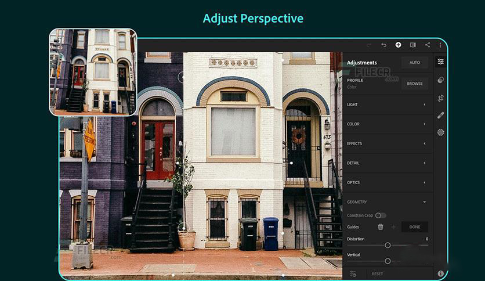Image resolution: width=485 pixels, height=281 pixels.
Task: Click the undo arrow icon
Action: [383, 45]
